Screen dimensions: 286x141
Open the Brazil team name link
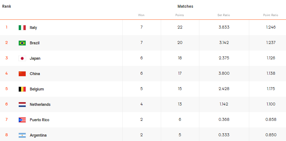tap(35, 43)
